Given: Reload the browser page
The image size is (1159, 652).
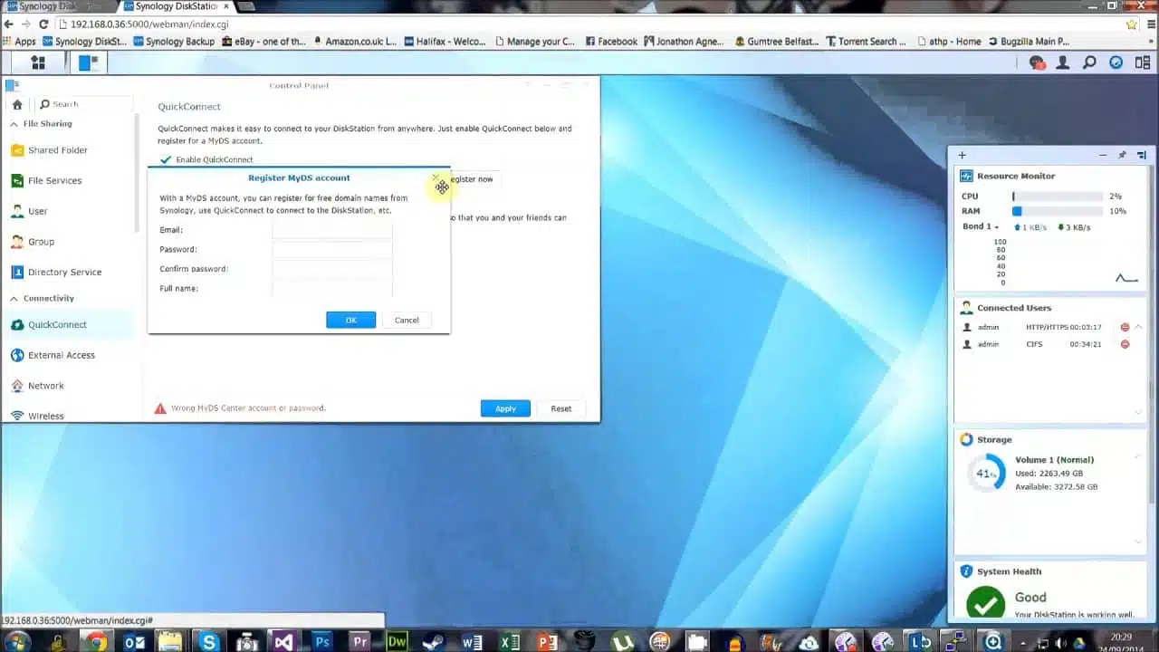Looking at the screenshot, I should (x=43, y=24).
